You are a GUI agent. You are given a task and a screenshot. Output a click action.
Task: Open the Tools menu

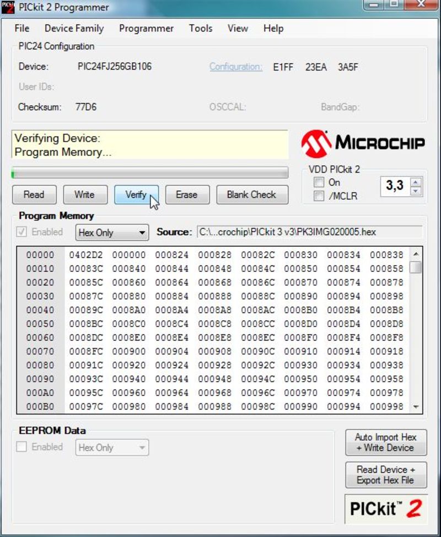coord(200,29)
